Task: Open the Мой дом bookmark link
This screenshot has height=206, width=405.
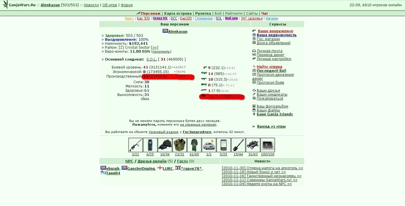Action: point(231,18)
